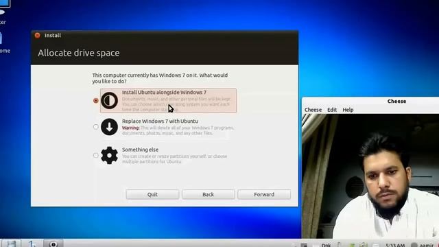Select the Replace Windows 7 with Ubuntu radio button

coord(96,127)
